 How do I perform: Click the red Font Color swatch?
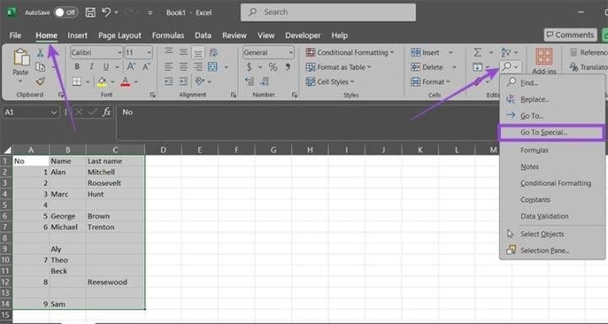[x=126, y=82]
